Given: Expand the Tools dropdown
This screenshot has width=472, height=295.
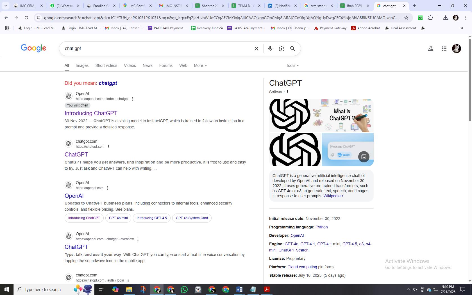Looking at the screenshot, I should (x=292, y=65).
